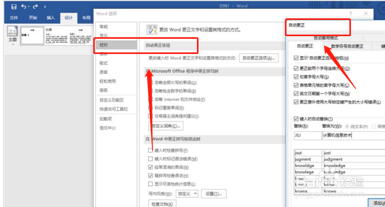Open the 主题 themes gallery icon
This screenshot has height=207, width=385.
pos(13,32)
